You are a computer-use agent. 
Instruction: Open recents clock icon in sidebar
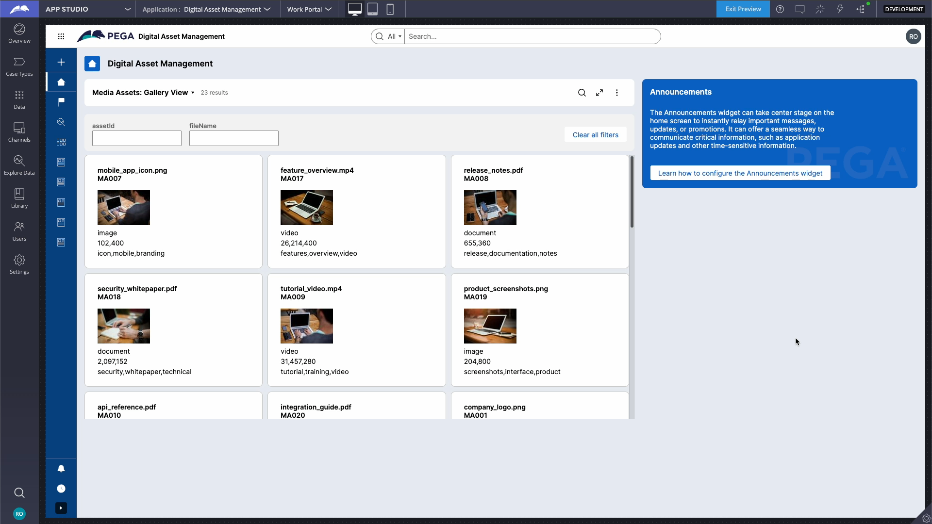click(x=61, y=489)
